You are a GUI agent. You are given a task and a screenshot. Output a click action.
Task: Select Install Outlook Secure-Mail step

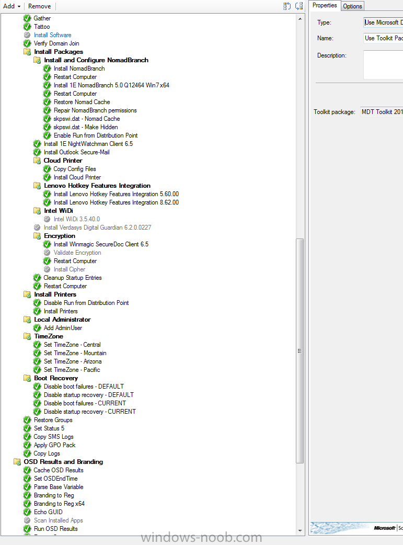(76, 152)
